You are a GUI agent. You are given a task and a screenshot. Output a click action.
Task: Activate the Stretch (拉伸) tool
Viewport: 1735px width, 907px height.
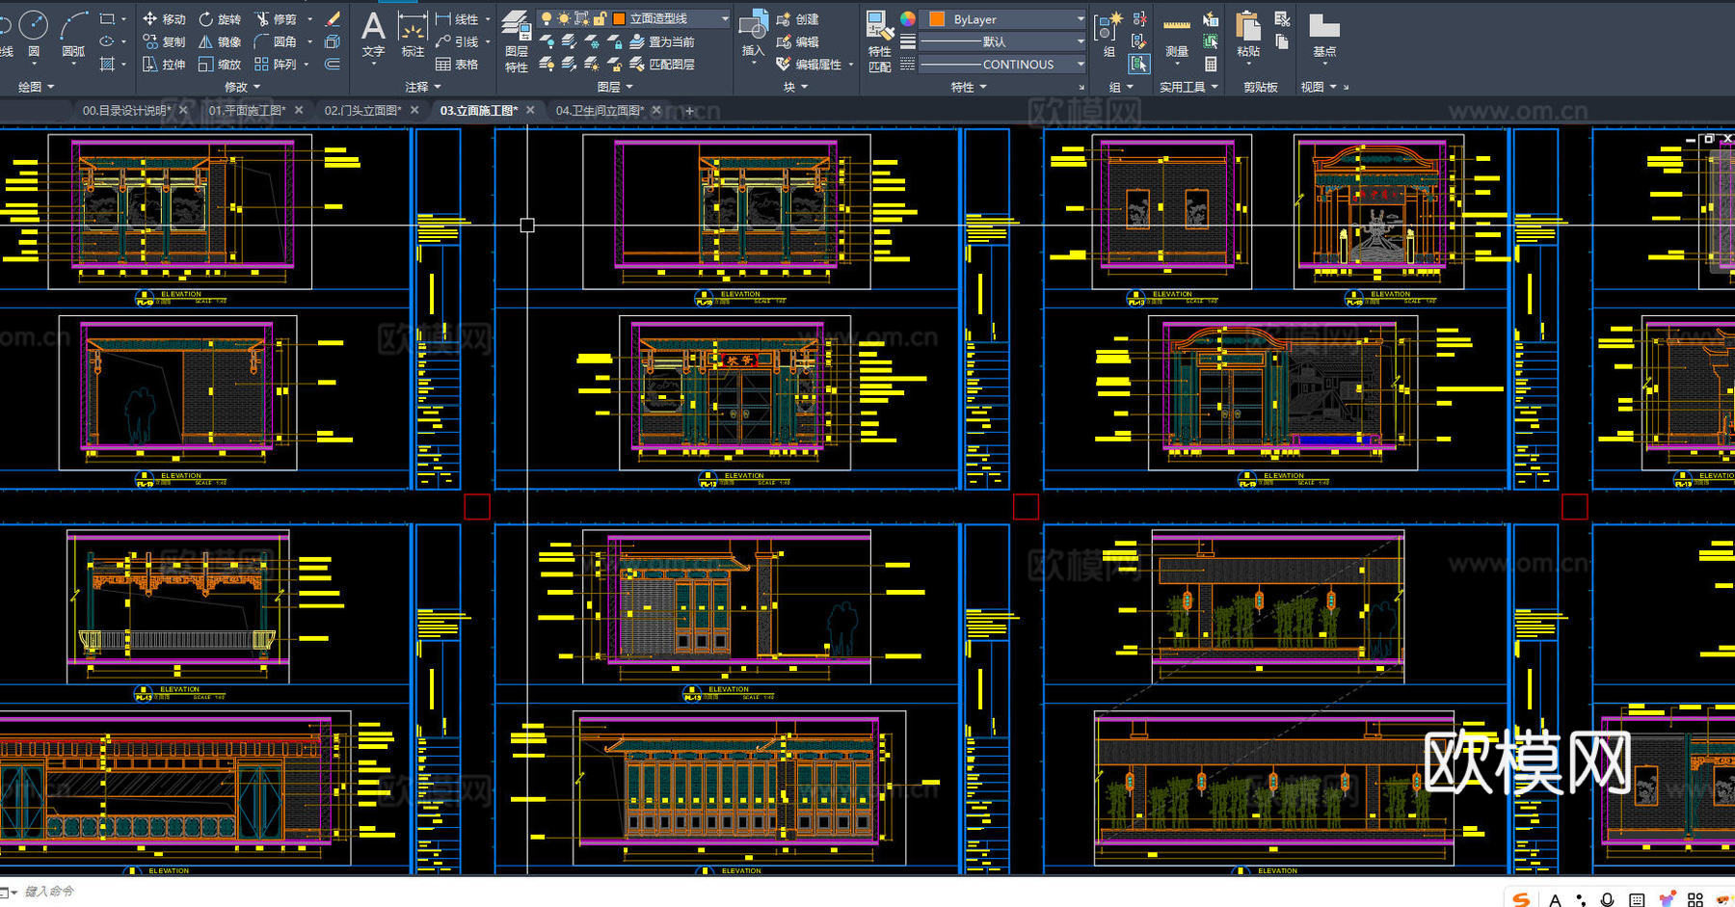click(164, 64)
